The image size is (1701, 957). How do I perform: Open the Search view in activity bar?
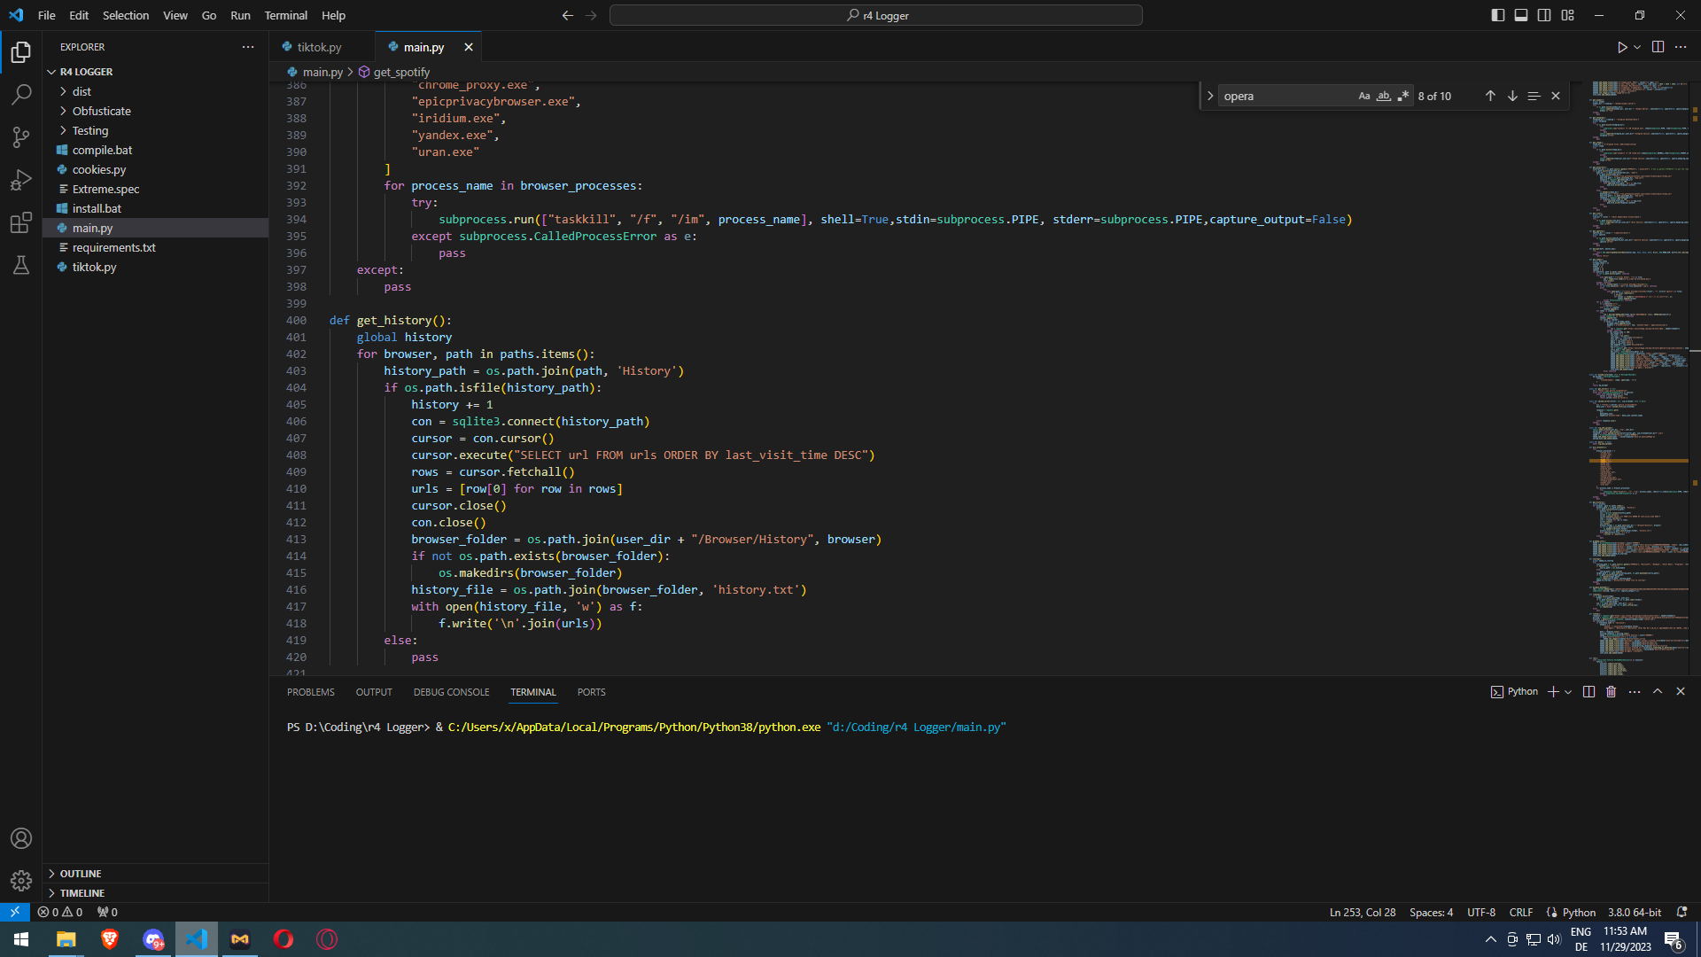[21, 94]
